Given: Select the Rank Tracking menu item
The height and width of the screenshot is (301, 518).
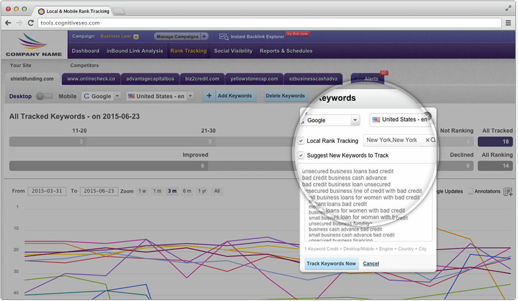Looking at the screenshot, I should 189,51.
